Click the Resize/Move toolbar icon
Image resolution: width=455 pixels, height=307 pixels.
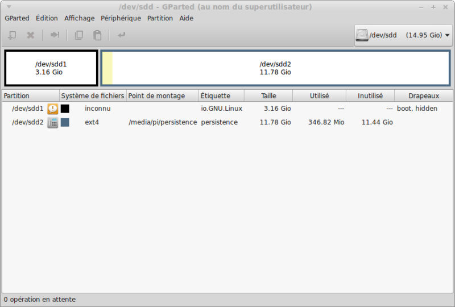55,35
